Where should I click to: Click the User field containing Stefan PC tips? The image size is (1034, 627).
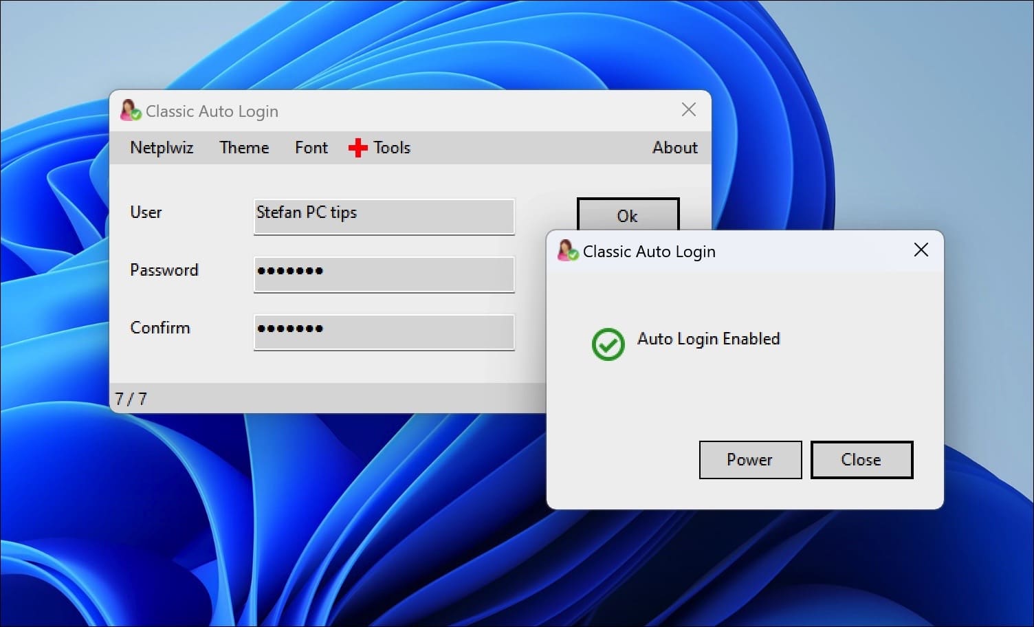(384, 217)
